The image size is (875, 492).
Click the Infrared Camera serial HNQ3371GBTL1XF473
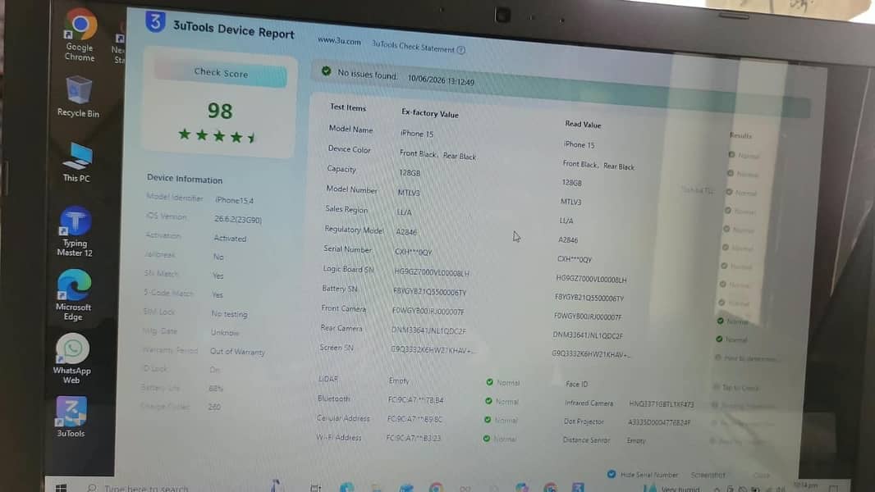(662, 404)
